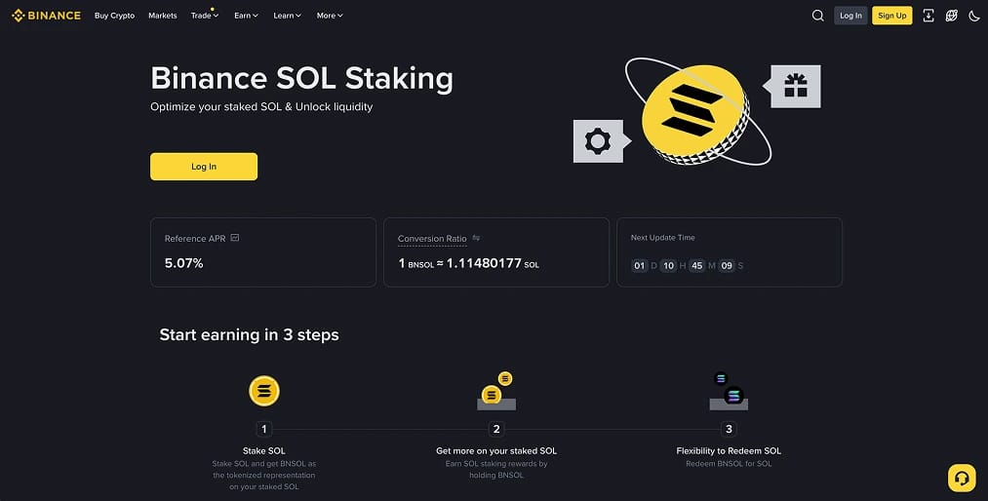Click the Reference APR chart icon

pyautogui.click(x=235, y=238)
